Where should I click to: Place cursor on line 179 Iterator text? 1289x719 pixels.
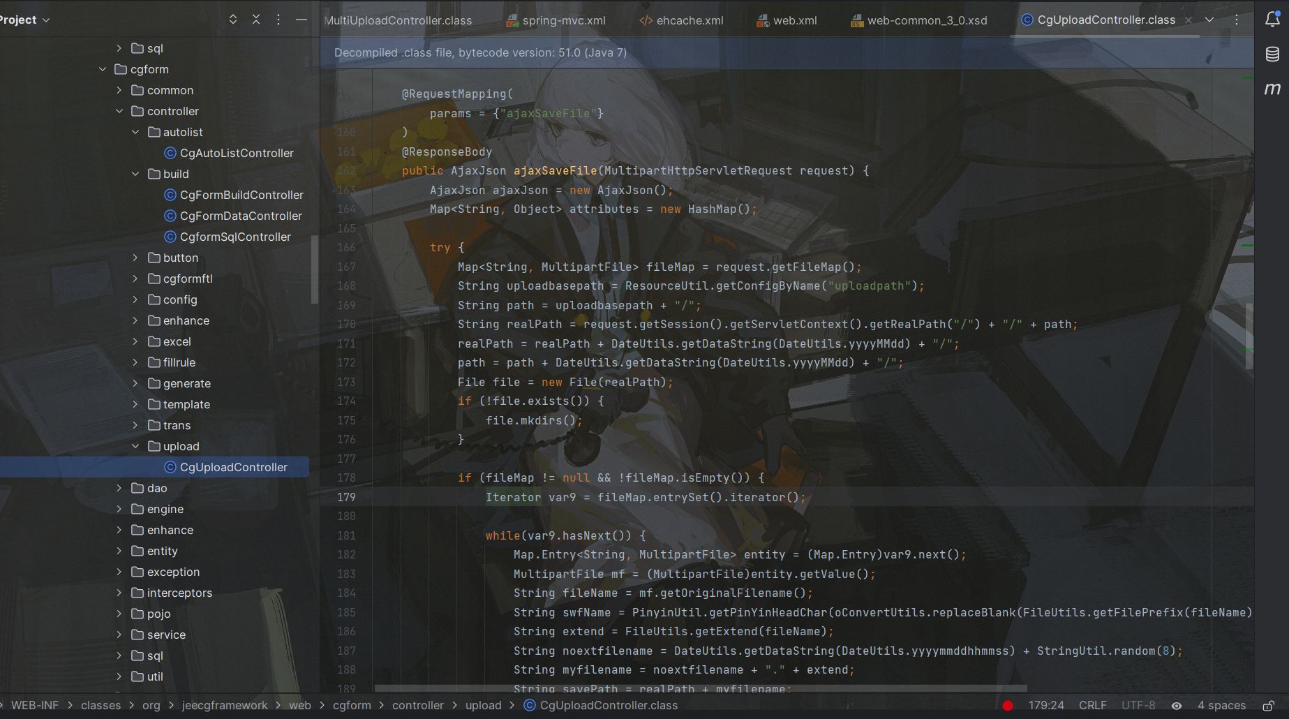(513, 497)
